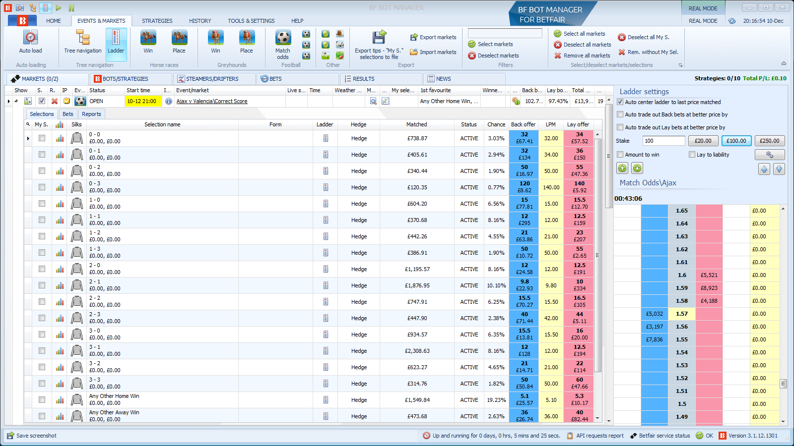794x446 pixels.
Task: Click the Import markets icon
Action: 414,52
